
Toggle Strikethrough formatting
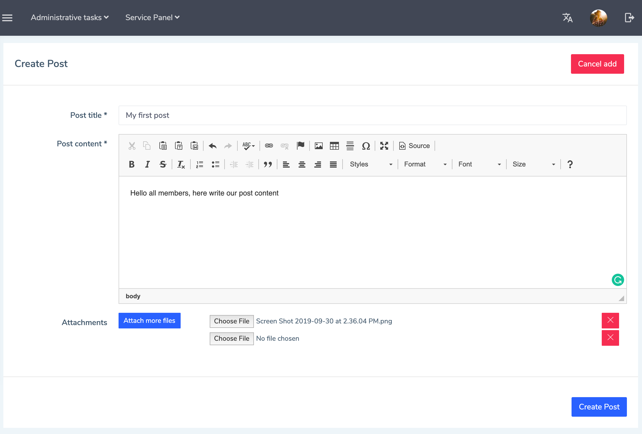pos(163,164)
